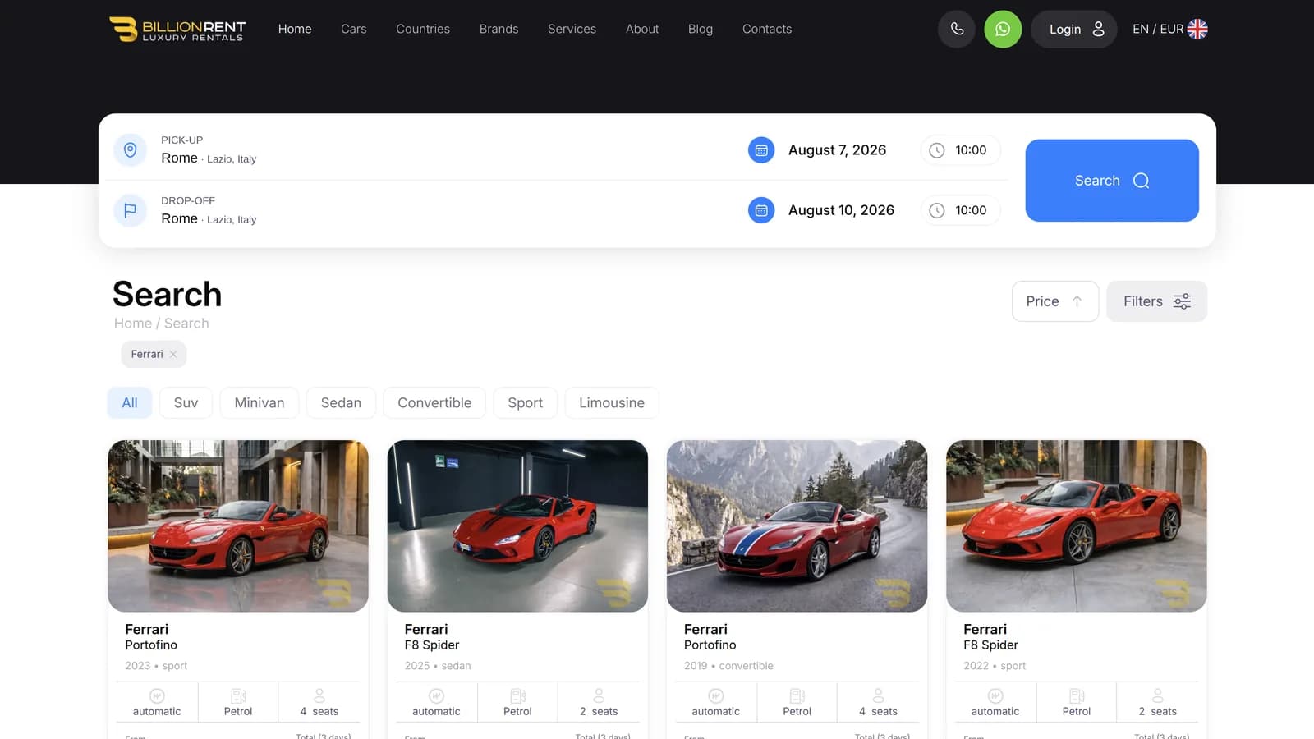Click the drop-off date calendar icon

coord(761,210)
